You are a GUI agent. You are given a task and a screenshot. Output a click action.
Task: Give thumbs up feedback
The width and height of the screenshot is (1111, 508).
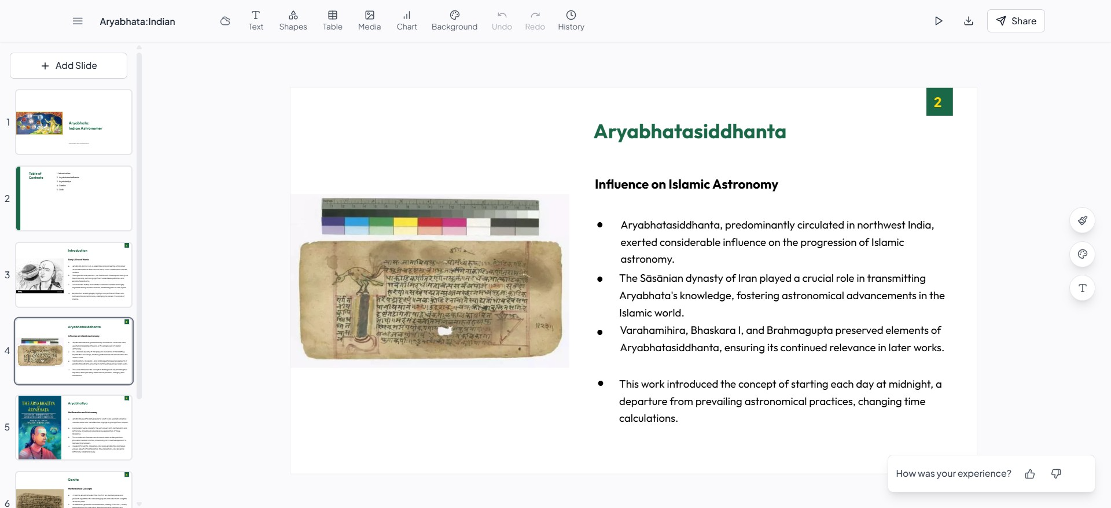pos(1030,474)
